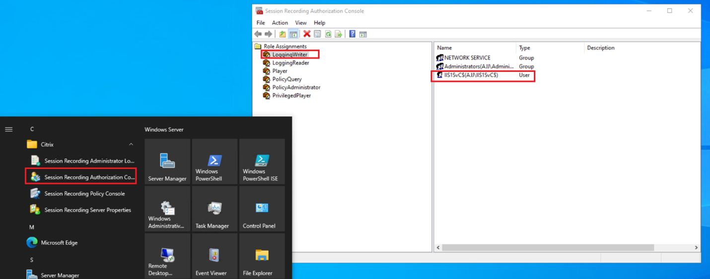The height and width of the screenshot is (279, 710).
Task: Open the Properties toolbar icon
Action: click(x=318, y=34)
